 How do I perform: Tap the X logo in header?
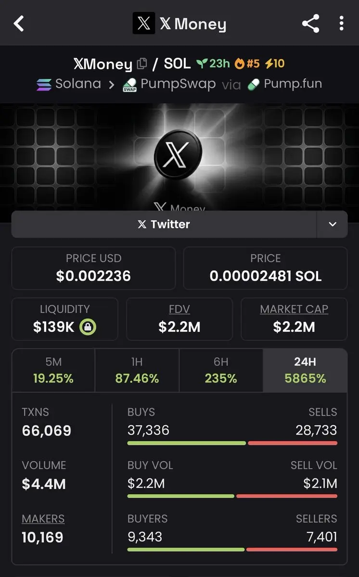click(x=143, y=24)
